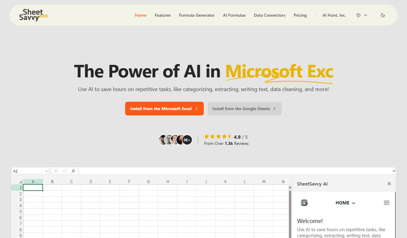Click the SheetSavvy logo
This screenshot has height=238, width=407.
tap(33, 15)
